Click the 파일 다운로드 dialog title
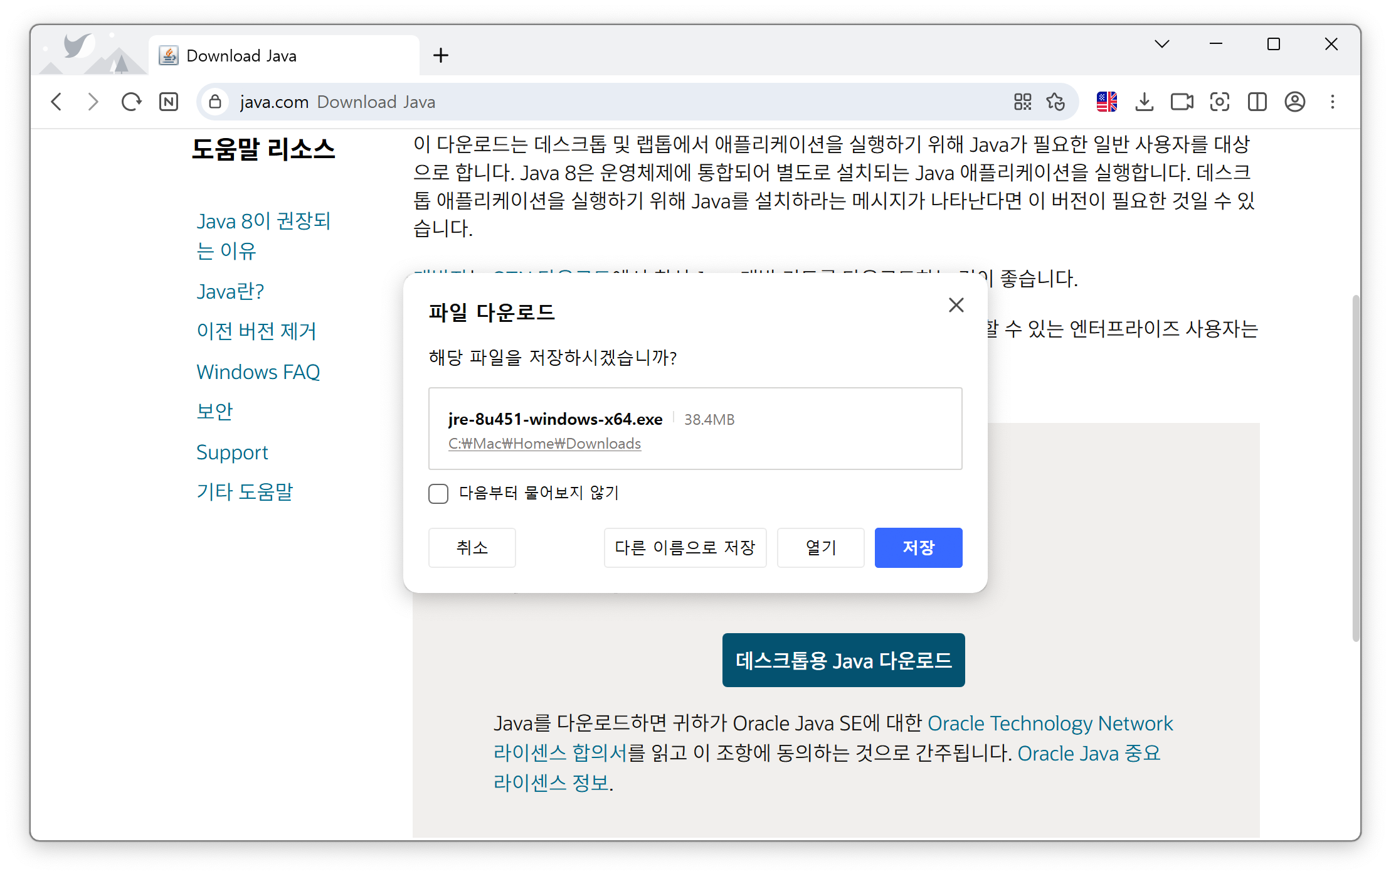Screen dimensions: 1391x876 click(x=492, y=312)
